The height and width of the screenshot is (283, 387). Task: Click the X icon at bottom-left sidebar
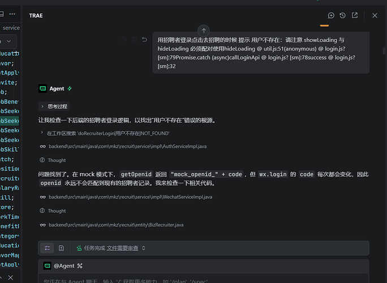10,277
